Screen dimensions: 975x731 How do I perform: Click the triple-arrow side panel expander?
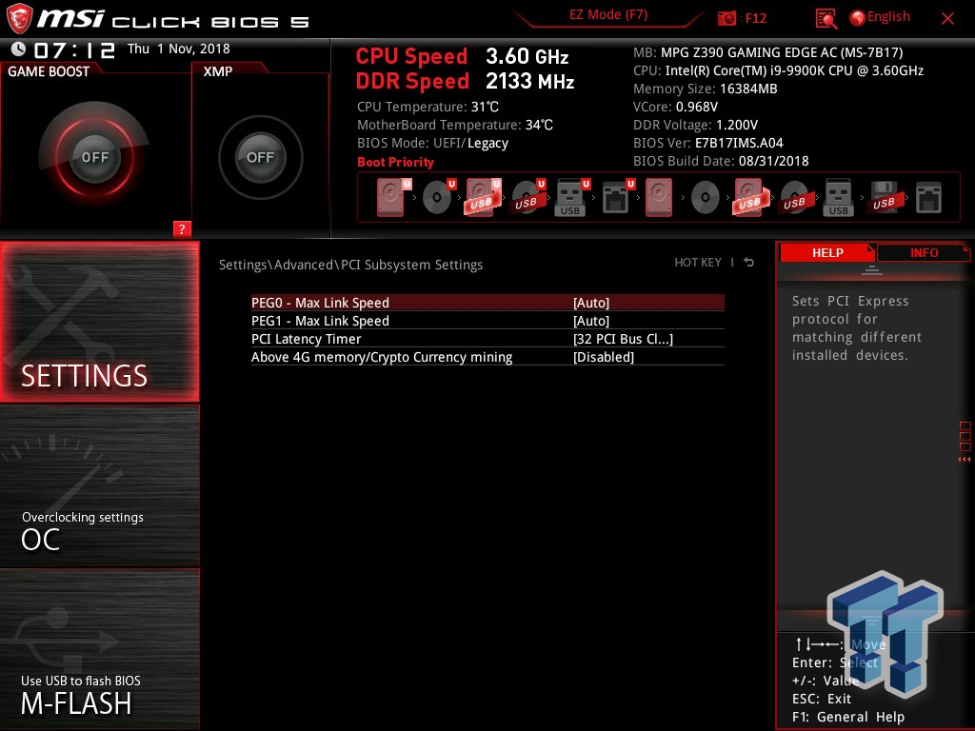(x=965, y=460)
